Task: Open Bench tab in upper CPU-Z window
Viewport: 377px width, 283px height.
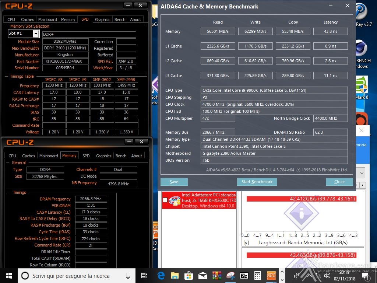Action: pos(120,20)
